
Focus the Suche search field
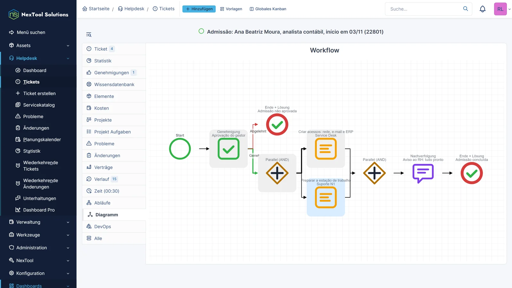tap(428, 9)
